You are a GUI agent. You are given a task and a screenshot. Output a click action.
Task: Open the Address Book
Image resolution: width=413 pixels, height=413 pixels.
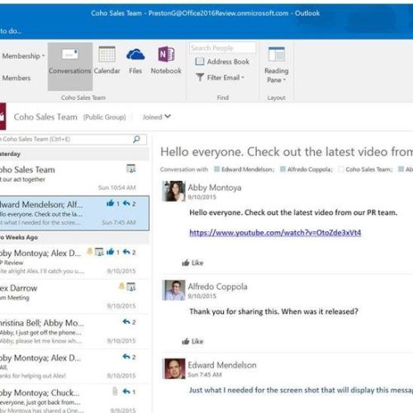click(222, 62)
